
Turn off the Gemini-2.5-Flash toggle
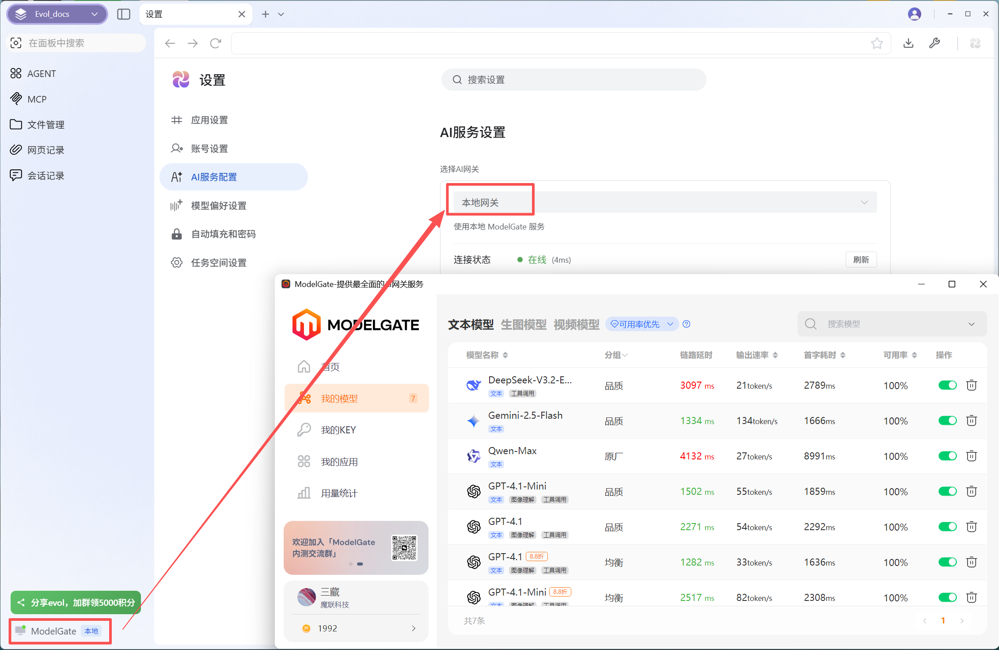947,421
